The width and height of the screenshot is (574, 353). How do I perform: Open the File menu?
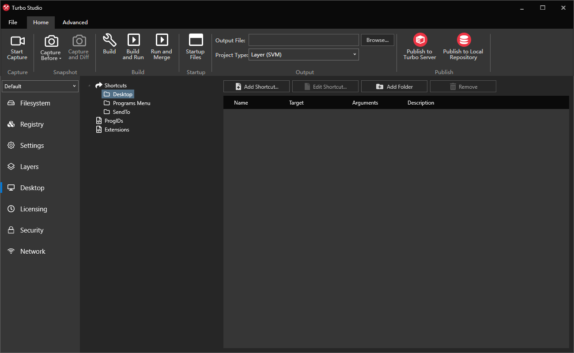point(13,22)
